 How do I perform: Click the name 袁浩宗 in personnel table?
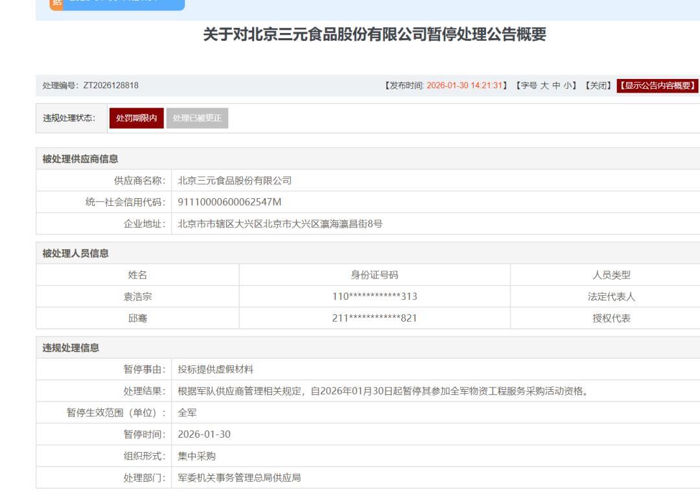coord(137,297)
